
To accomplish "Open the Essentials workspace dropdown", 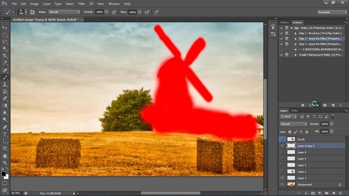I will tap(332, 12).
